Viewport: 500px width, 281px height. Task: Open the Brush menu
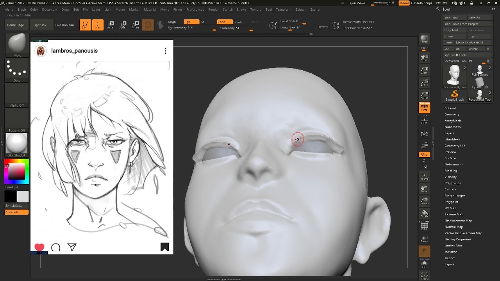[21, 9]
